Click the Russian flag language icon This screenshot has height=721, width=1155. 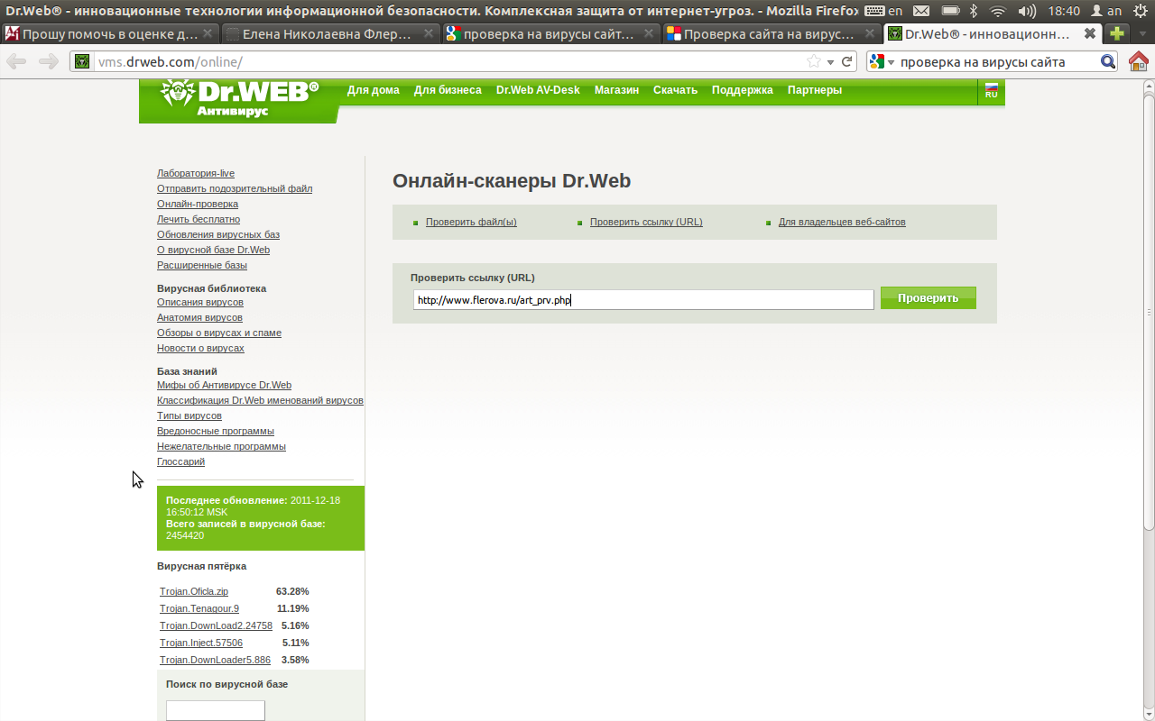click(991, 91)
